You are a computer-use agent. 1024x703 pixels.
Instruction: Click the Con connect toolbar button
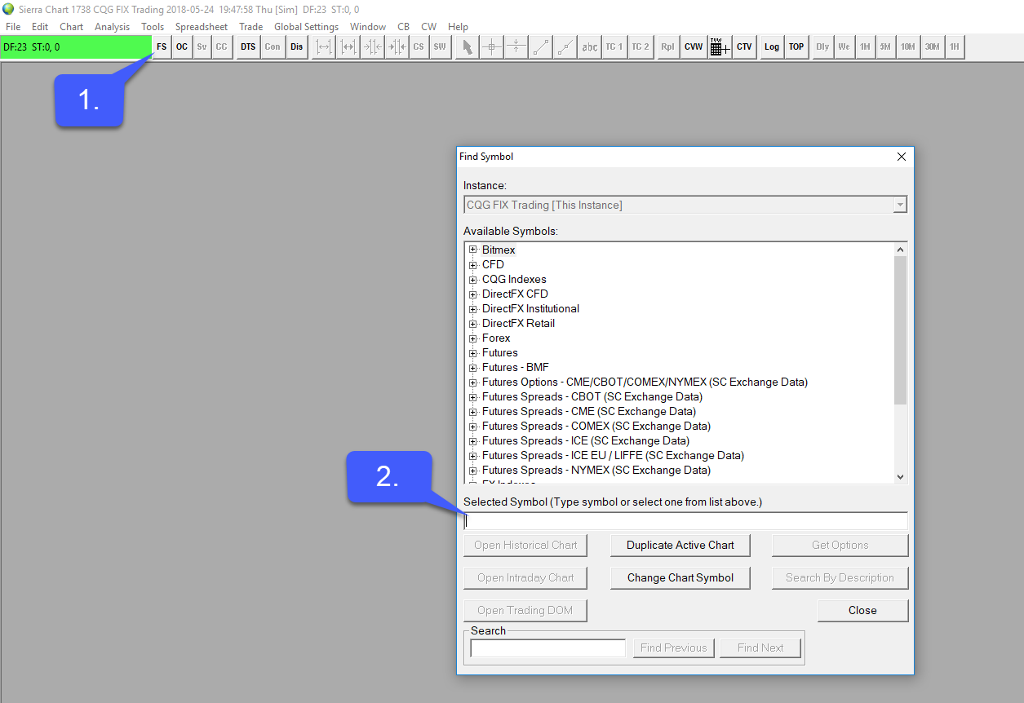click(x=273, y=47)
